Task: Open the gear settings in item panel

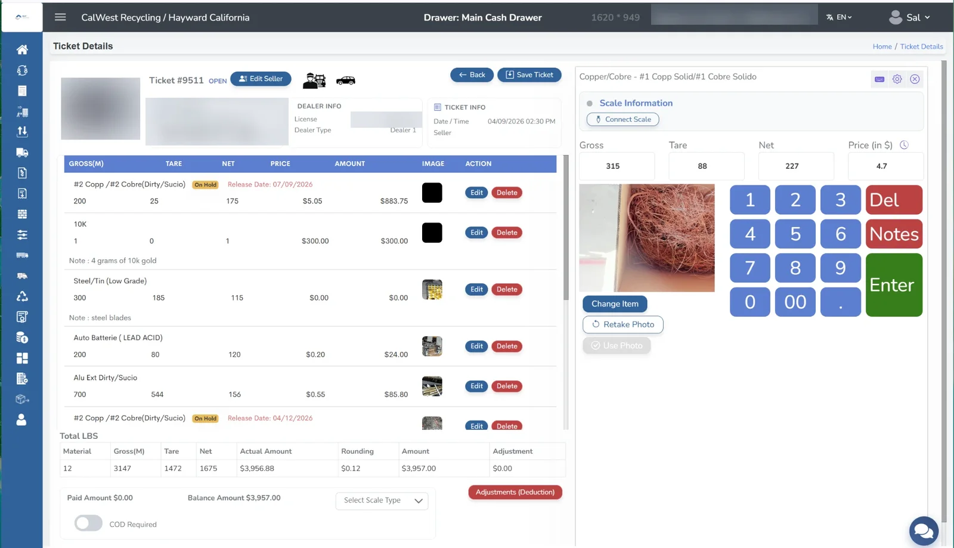Action: pos(897,79)
